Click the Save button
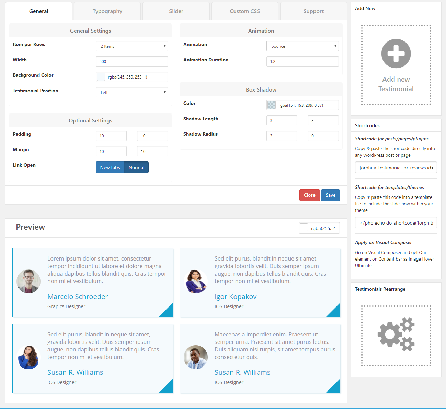Image resolution: width=446 pixels, height=409 pixels. 330,195
